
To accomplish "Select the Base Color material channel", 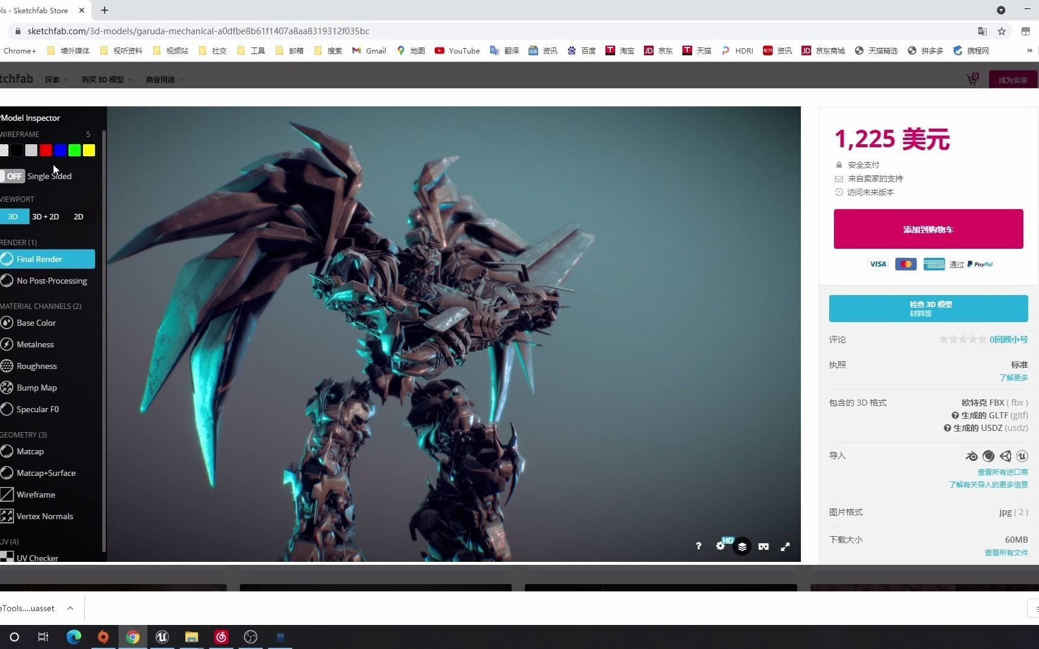I will point(36,323).
